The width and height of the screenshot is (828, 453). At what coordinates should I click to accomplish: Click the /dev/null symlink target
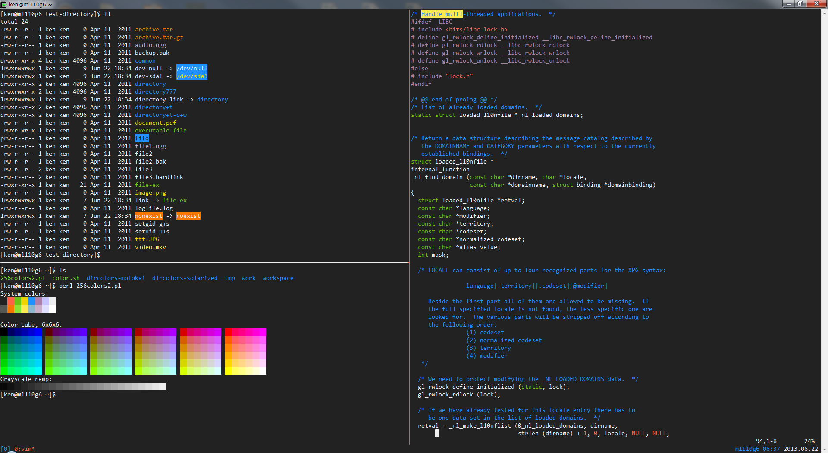(x=191, y=68)
